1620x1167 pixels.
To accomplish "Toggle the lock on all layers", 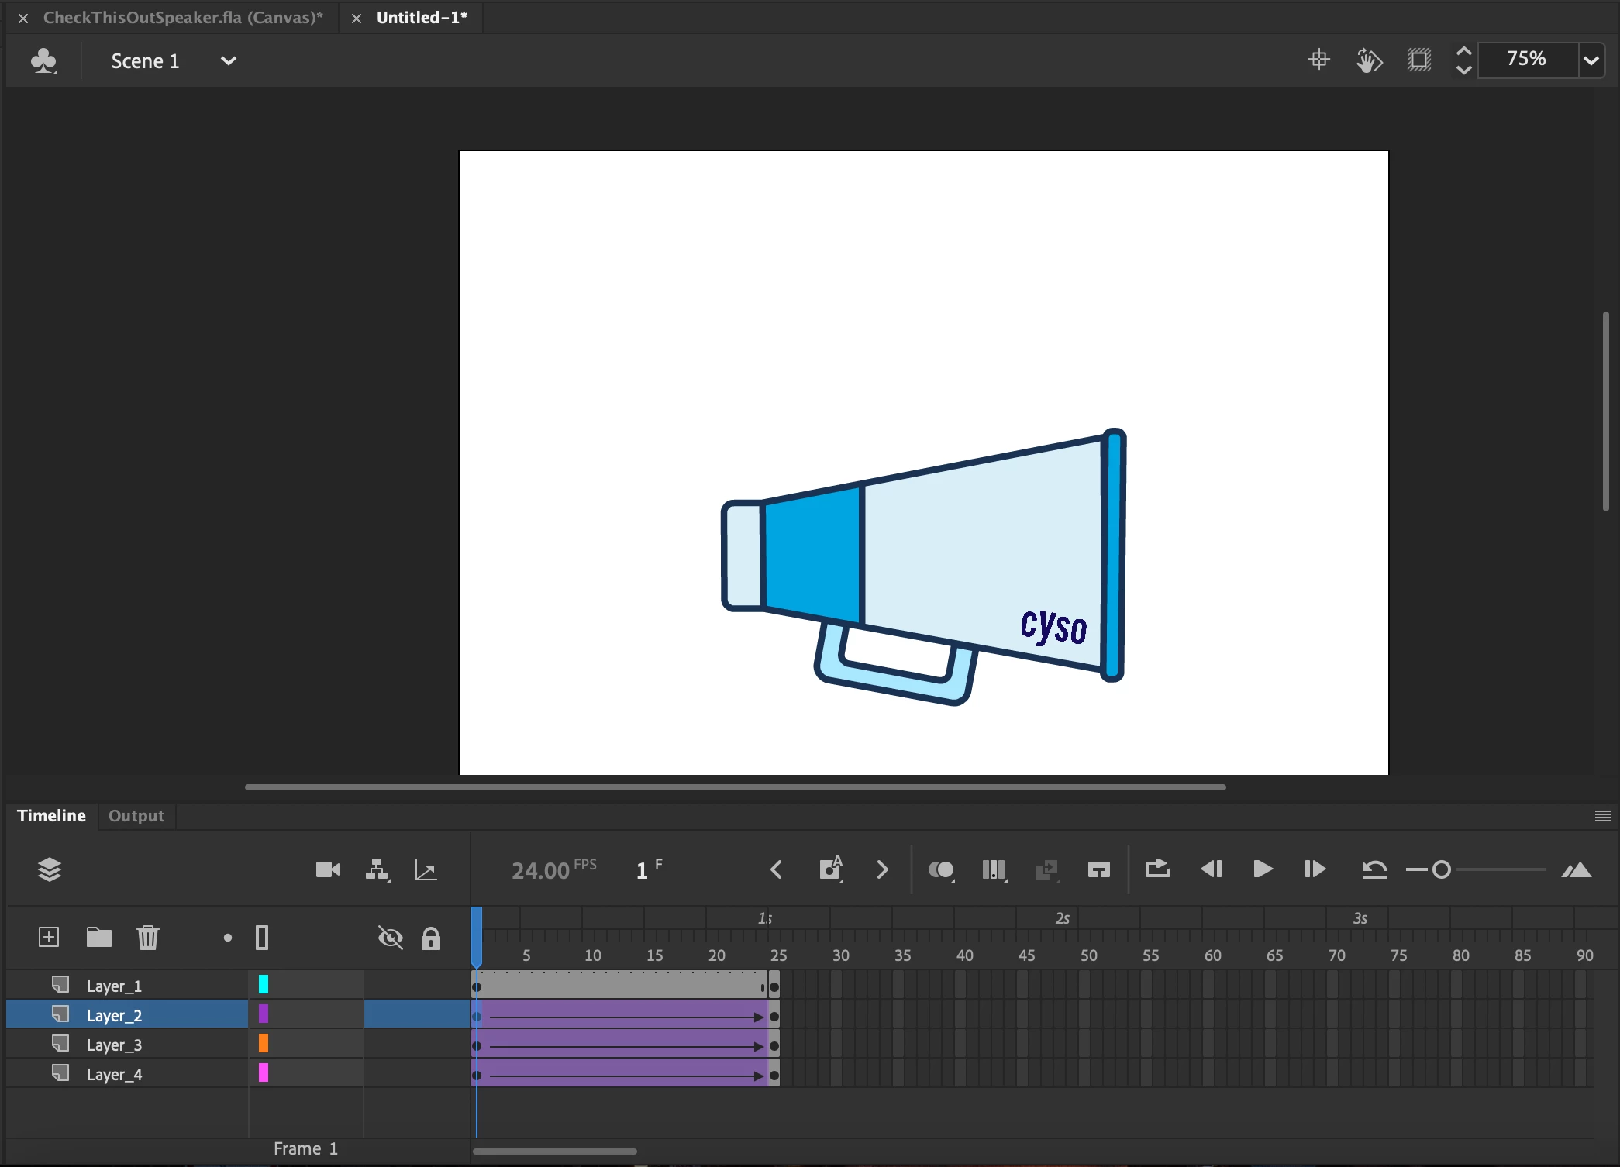I will coord(431,938).
